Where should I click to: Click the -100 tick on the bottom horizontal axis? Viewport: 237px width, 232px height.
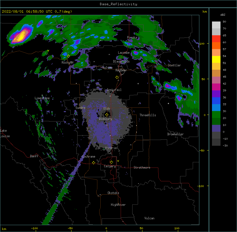click(35, 228)
